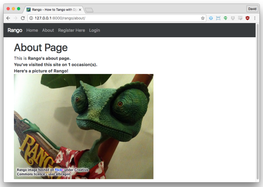This screenshot has height=187, width=263.
Task: Open the green Hangouts extension icon
Action: [x=226, y=18]
